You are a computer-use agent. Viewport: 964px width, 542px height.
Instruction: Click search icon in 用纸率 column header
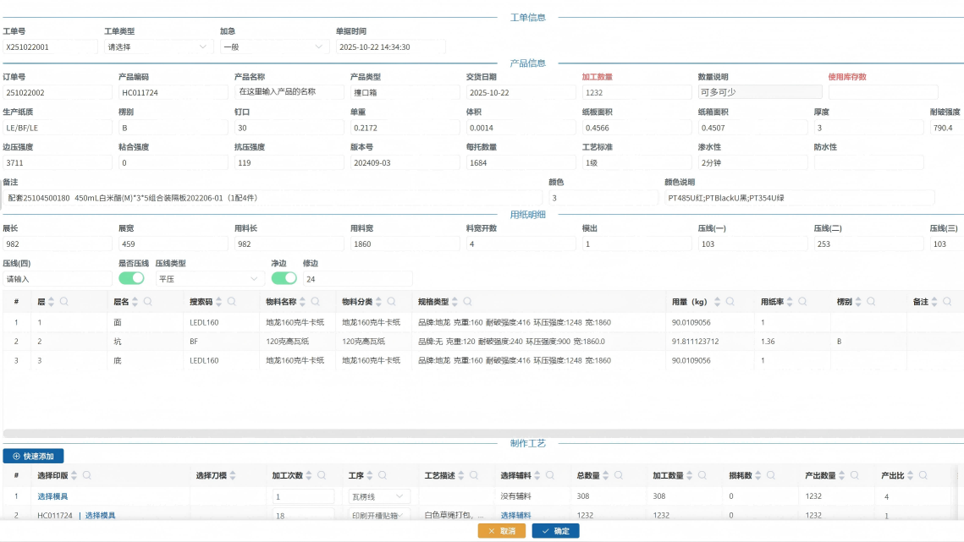click(x=802, y=302)
